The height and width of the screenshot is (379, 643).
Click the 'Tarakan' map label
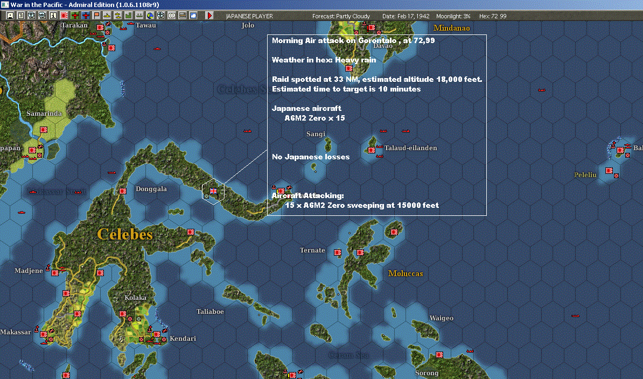coord(74,25)
